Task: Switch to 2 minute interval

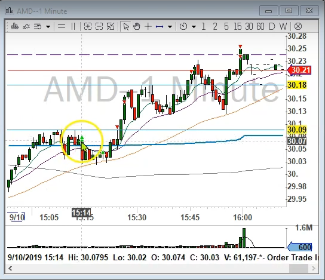Action: click(215, 26)
